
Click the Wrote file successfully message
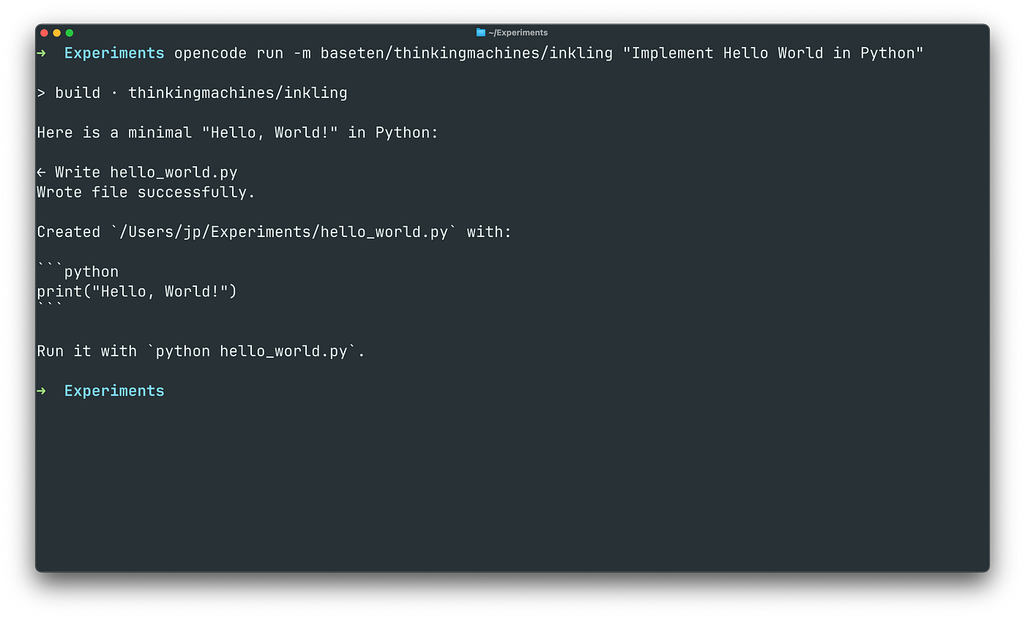click(x=146, y=192)
